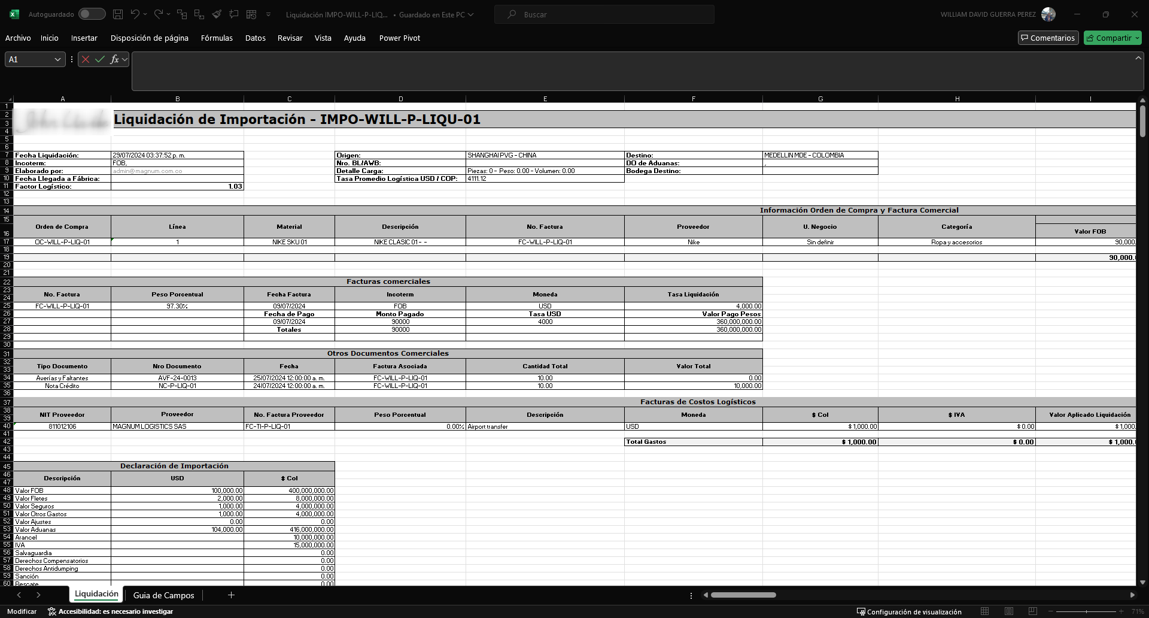Open the Fórmulas ribbon tab

click(x=217, y=38)
